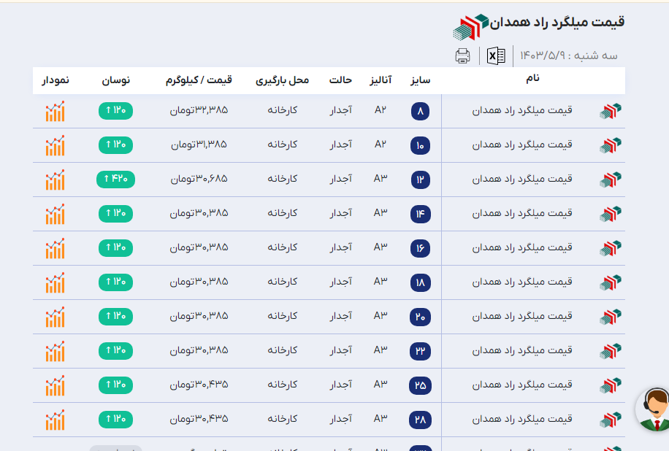
Task: Click the Rad Hamedan logo beside the title
Action: [470, 27]
